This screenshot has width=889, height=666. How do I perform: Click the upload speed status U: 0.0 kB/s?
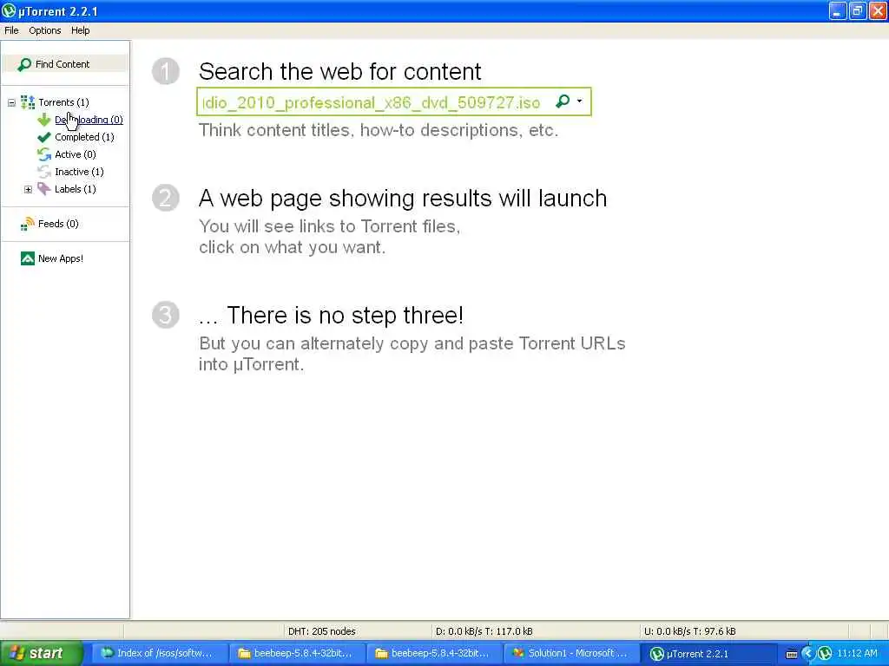(x=689, y=631)
